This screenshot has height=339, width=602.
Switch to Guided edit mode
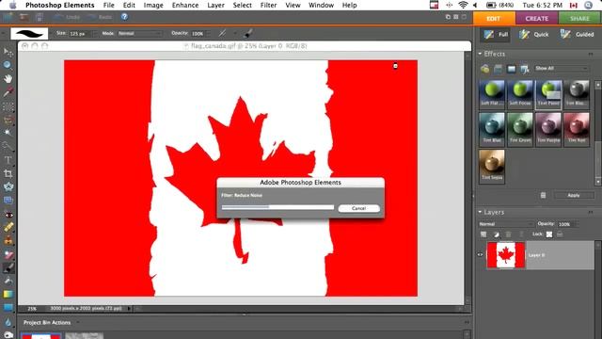577,35
